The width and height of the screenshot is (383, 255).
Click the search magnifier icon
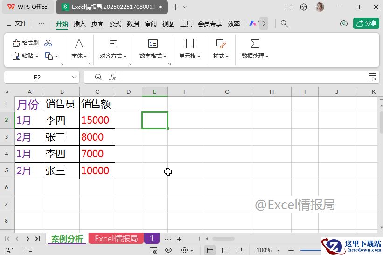coord(284,23)
